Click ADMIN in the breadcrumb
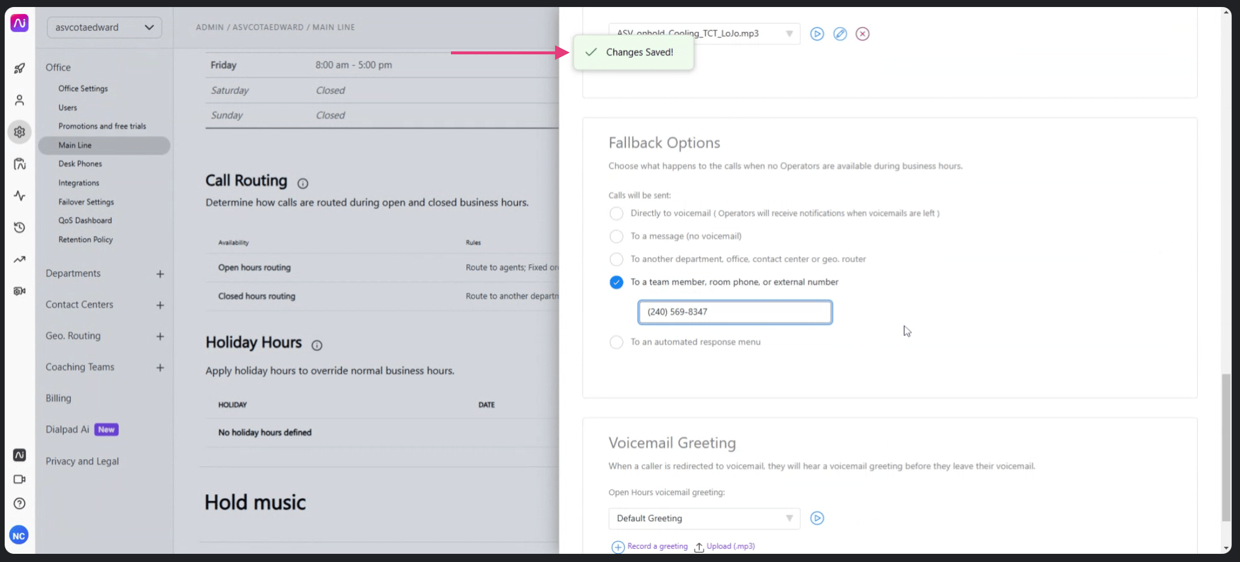1240x562 pixels. (210, 27)
